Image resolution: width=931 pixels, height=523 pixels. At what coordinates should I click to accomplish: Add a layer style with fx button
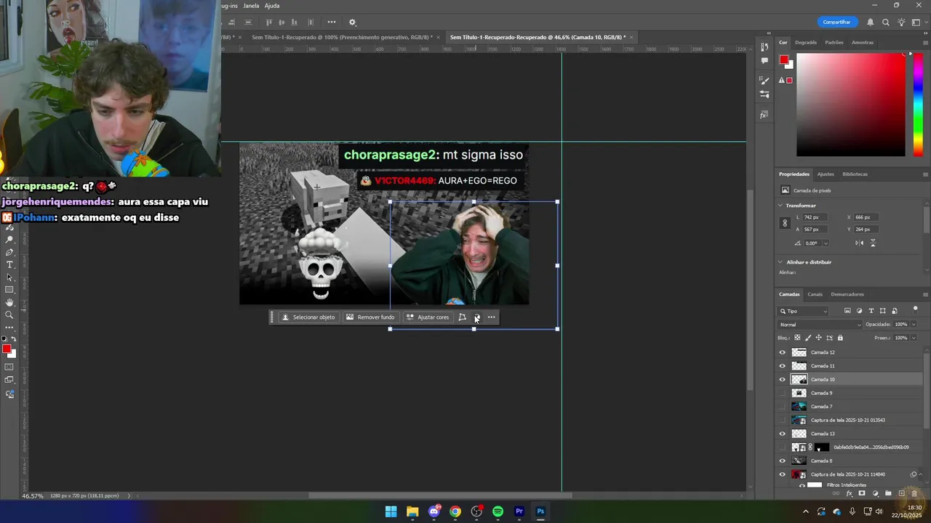click(x=849, y=494)
